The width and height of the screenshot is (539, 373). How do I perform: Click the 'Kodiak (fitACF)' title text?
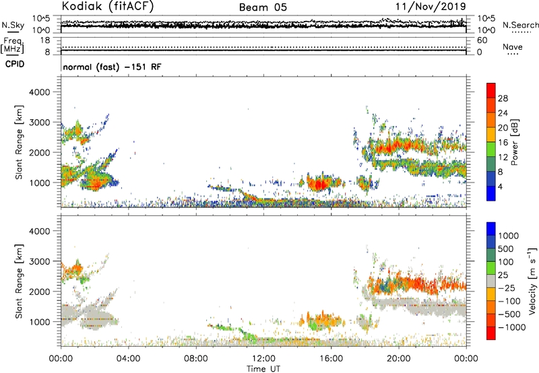108,6
